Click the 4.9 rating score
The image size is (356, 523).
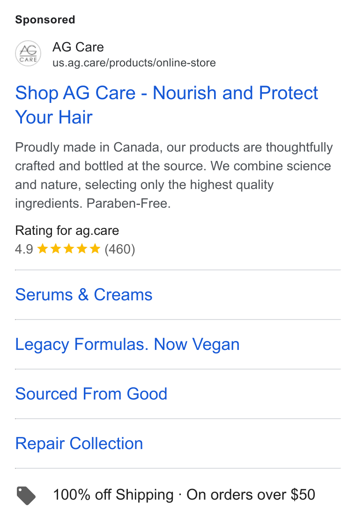click(24, 249)
